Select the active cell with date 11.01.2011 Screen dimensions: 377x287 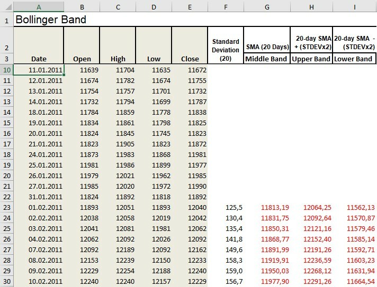(x=39, y=70)
